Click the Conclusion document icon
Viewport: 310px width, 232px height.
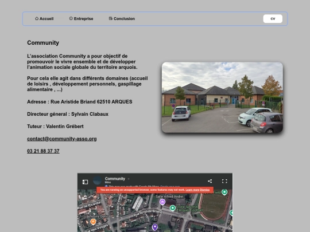(x=111, y=18)
